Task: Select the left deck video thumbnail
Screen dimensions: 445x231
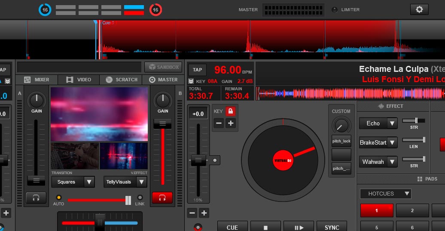Action: (75, 156)
